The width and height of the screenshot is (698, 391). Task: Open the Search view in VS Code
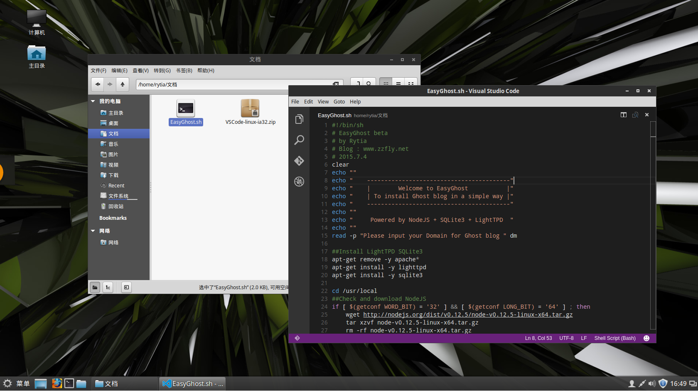(x=299, y=140)
